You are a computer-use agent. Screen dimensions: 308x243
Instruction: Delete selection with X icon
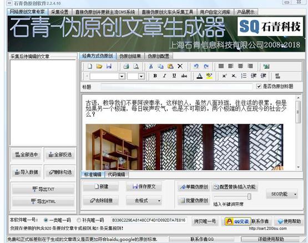pyautogui.click(x=180, y=66)
